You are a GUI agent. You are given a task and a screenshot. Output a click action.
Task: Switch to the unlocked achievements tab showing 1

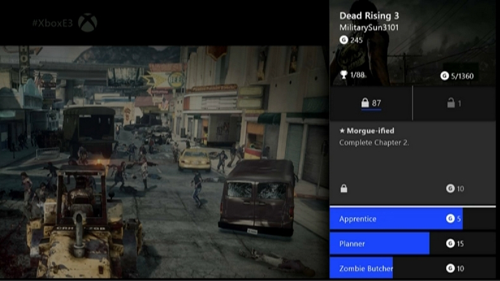click(x=454, y=103)
